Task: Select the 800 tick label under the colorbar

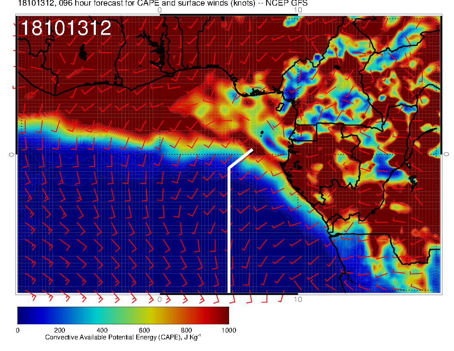Action: point(186,330)
